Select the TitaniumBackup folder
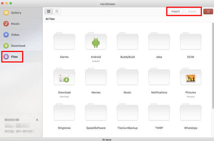 click(x=127, y=112)
